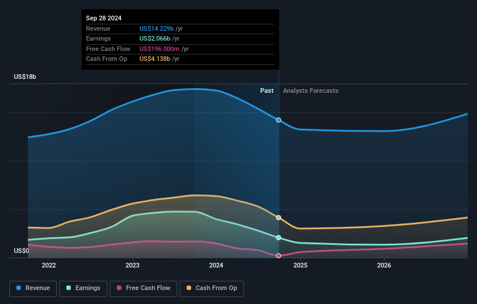This screenshot has width=477, height=304.
Task: Toggle the Cash From Op legend button
Action: [211, 288]
